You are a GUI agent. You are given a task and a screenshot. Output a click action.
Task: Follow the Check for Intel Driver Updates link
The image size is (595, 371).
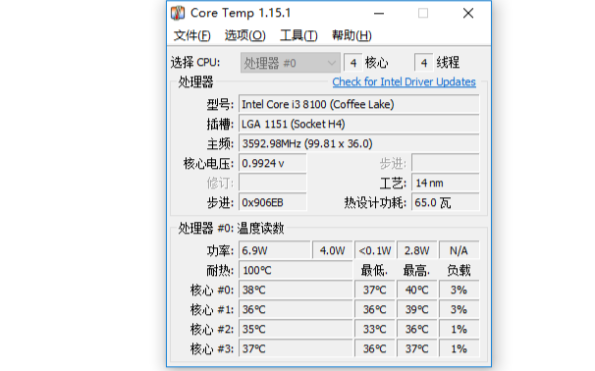click(404, 81)
